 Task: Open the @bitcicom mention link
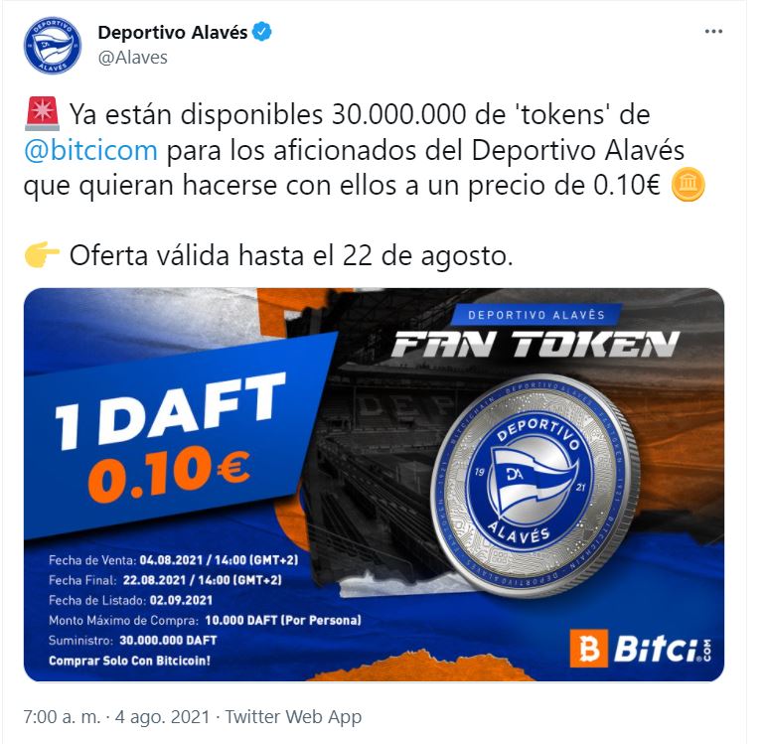coord(90,150)
